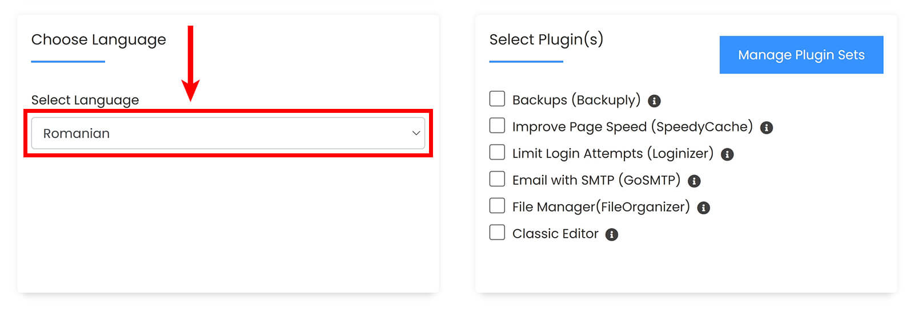The height and width of the screenshot is (309, 914).
Task: Click info icon next to SpeedyCache
Action: click(767, 128)
